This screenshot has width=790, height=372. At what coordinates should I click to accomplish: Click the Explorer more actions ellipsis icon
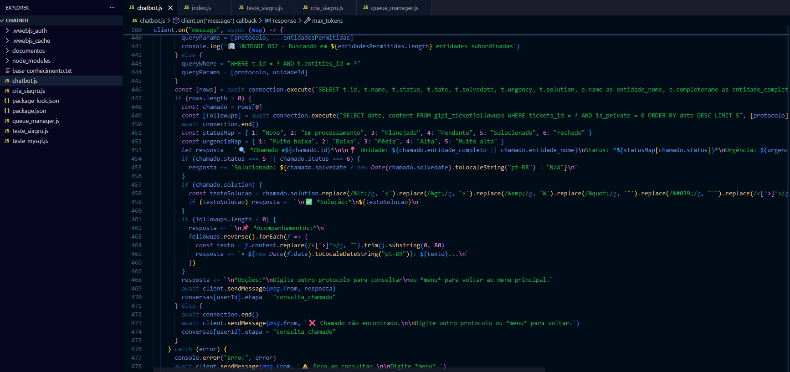(112, 8)
